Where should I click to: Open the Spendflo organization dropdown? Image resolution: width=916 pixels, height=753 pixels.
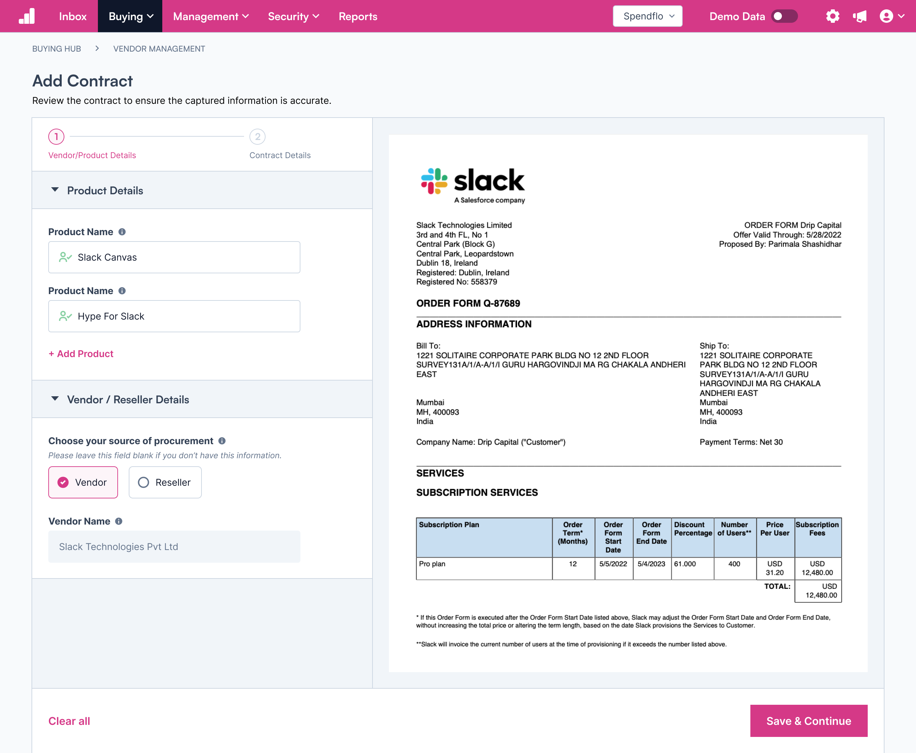coord(647,16)
